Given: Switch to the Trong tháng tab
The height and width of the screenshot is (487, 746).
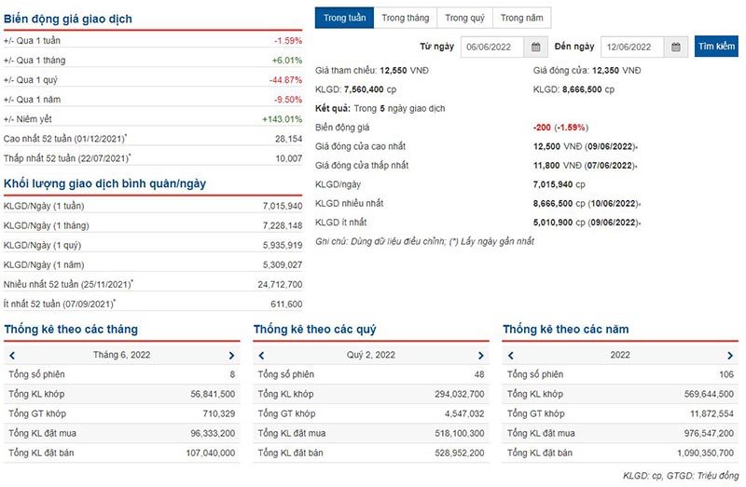Looking at the screenshot, I should pos(405,18).
